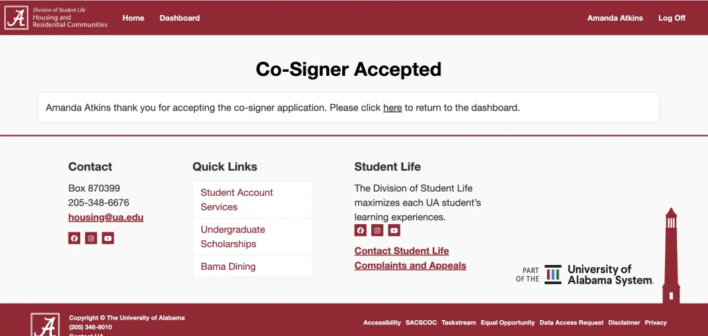Click the Student Life Facebook icon
Viewport: 708px width, 336px height.
coord(360,230)
